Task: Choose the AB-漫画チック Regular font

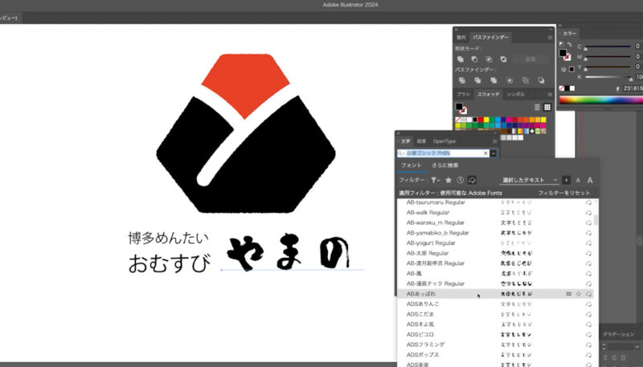Action: [436, 283]
